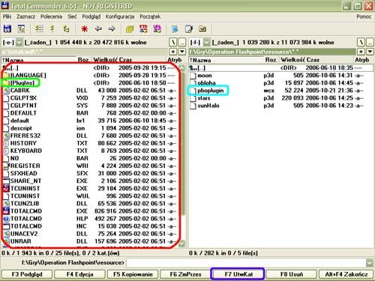Open the Zaznacz menu

click(25, 16)
